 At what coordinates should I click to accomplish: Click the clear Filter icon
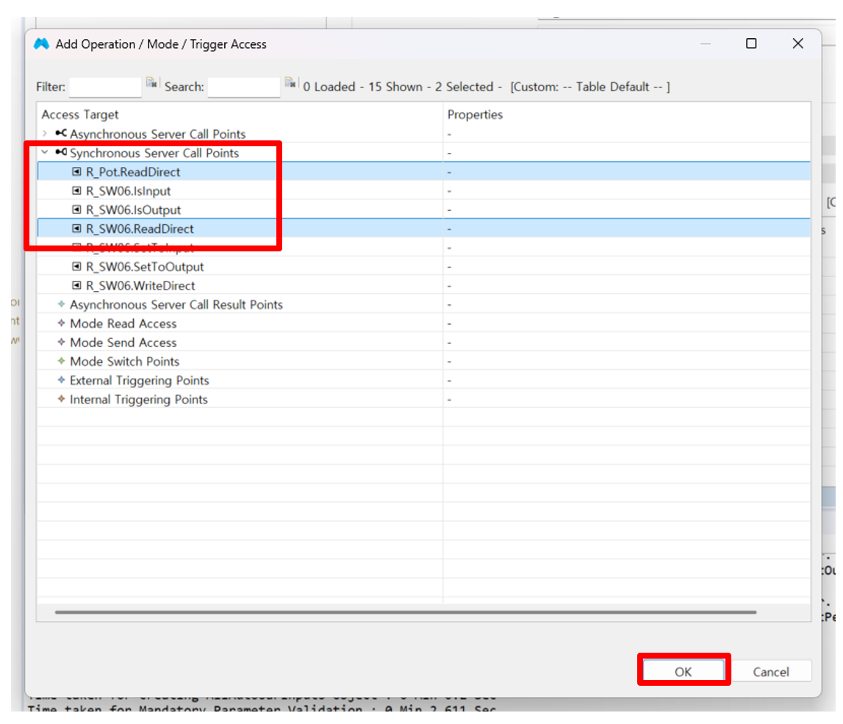(x=152, y=82)
